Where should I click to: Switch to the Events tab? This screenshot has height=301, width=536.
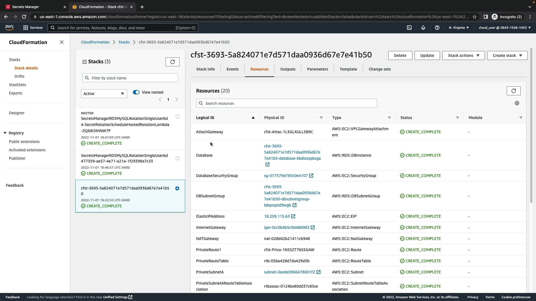(x=232, y=69)
